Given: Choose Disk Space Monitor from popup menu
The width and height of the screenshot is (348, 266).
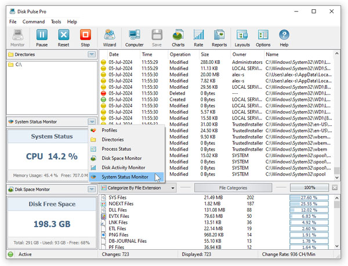Looking at the screenshot, I should coord(126,158).
